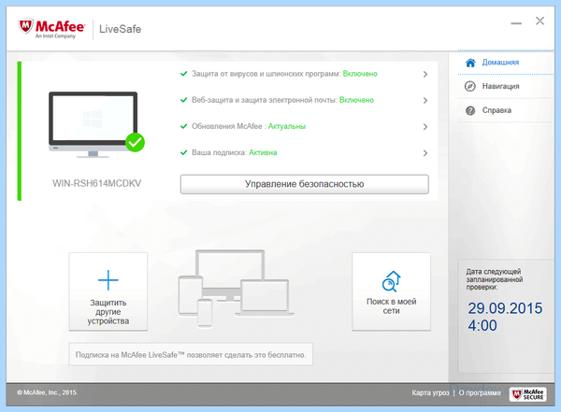Click checkmark beside virus and spyware protection
The image size is (561, 412).
(183, 74)
